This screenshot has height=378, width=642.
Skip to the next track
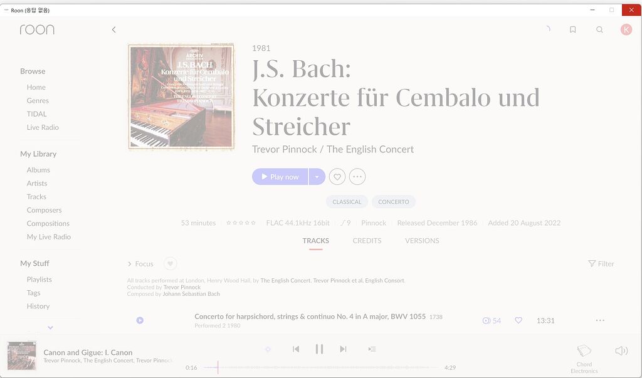pos(343,349)
